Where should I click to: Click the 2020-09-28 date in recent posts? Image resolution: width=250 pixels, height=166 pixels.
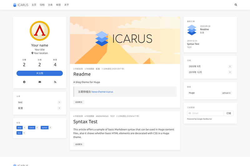205,26
